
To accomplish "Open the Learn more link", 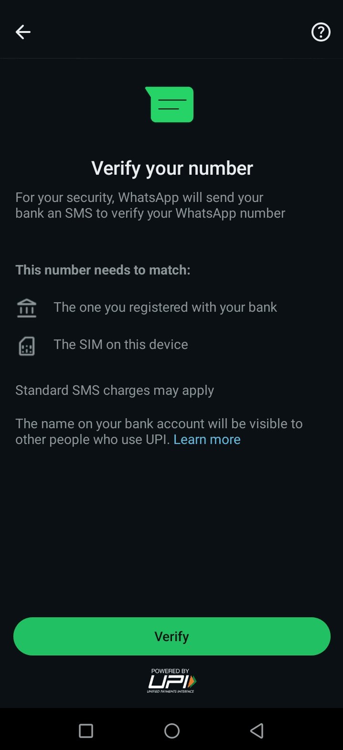I will pos(207,439).
